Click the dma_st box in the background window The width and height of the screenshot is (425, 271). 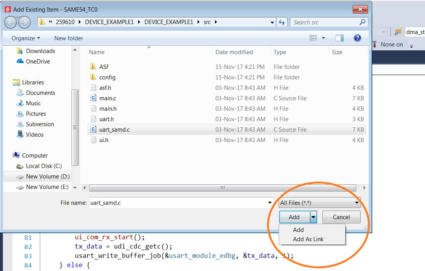pyautogui.click(x=415, y=32)
